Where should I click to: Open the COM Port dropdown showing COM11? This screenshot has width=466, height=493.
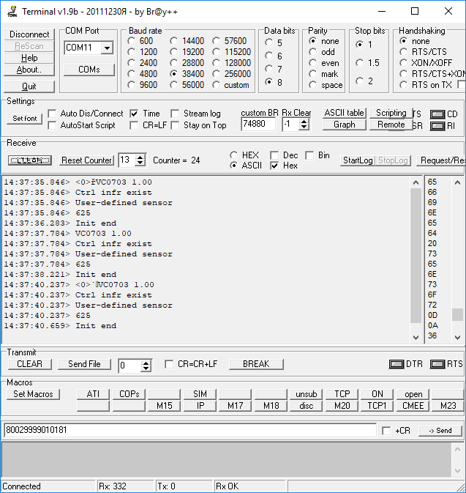coord(108,48)
